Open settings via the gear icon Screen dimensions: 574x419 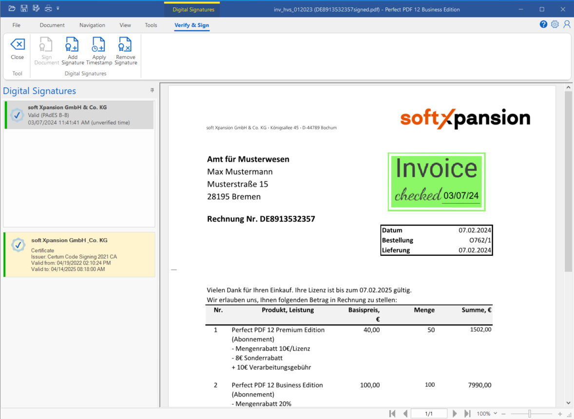click(555, 24)
